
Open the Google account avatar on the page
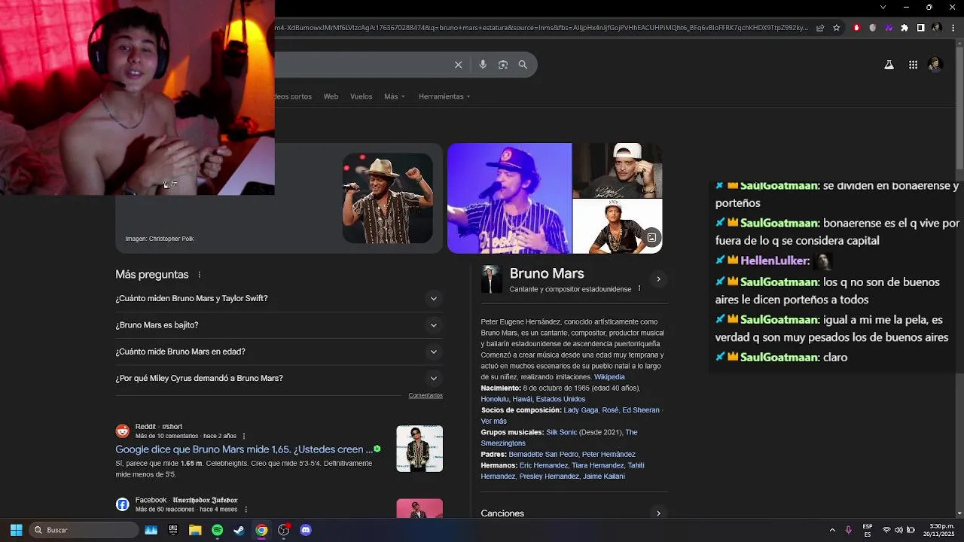coord(935,65)
